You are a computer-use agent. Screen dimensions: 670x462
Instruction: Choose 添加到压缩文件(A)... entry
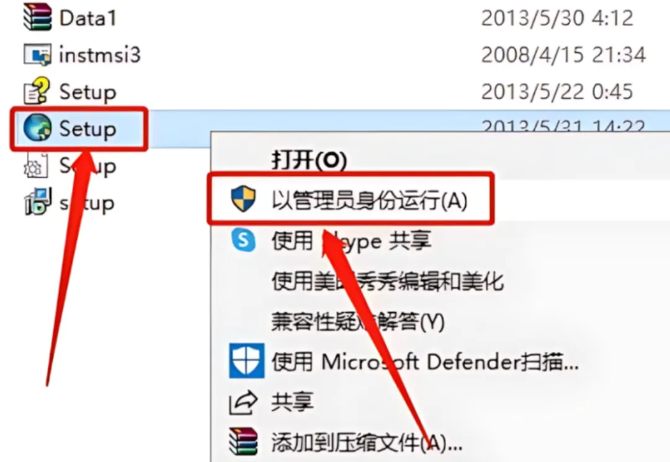coord(367,442)
